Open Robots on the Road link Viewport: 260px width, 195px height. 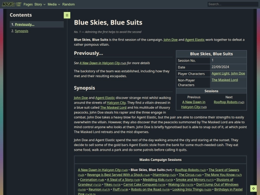click(150, 190)
